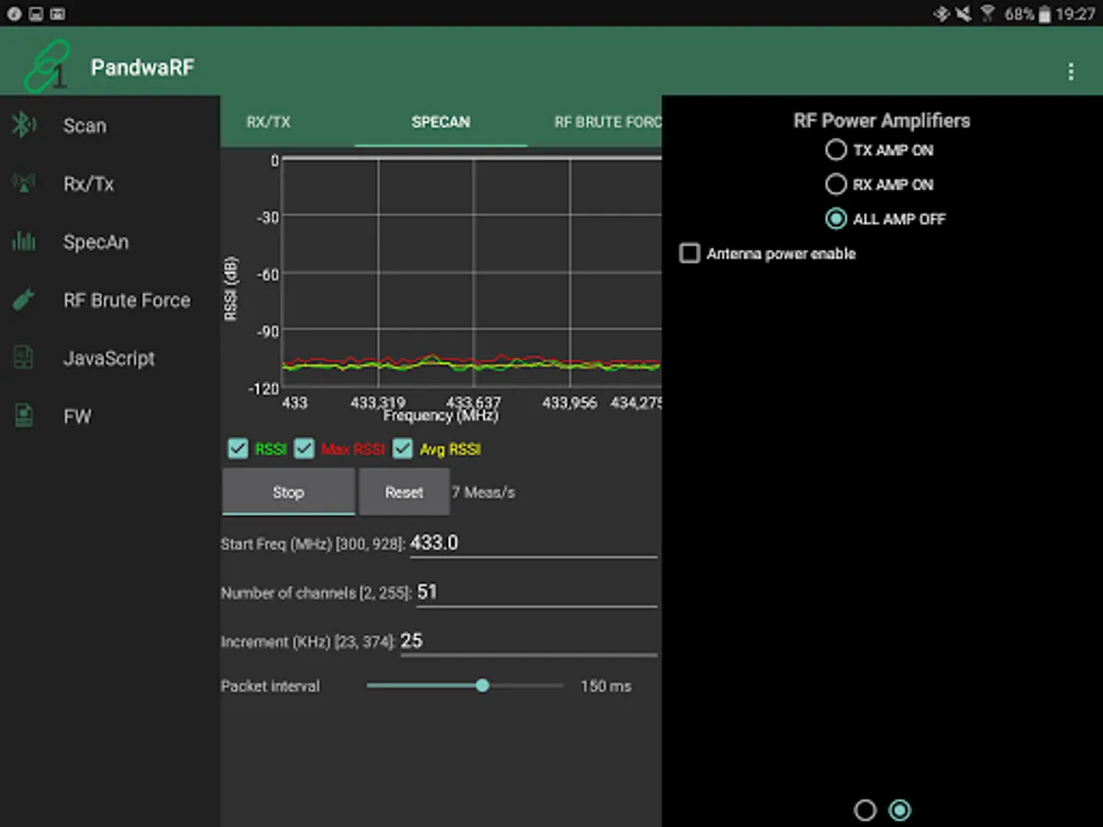Tap the SpecAn bar-chart icon
1103x827 pixels.
click(23, 242)
